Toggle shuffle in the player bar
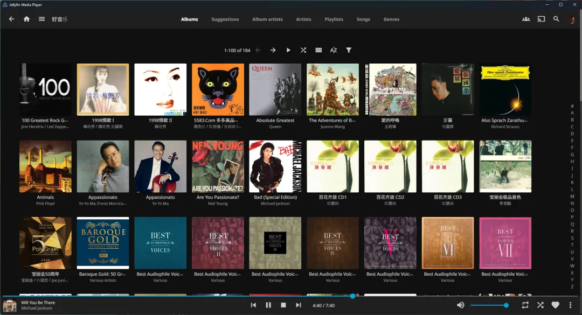Screen dimensions: 582x315 [x=540, y=305]
